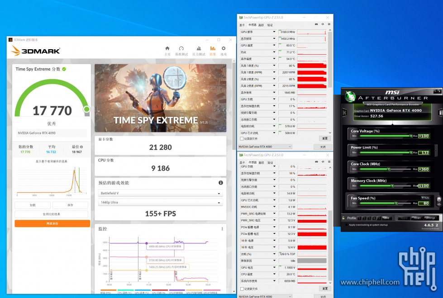
Task: Click the Afterburner Settings button
Action: click(x=430, y=218)
